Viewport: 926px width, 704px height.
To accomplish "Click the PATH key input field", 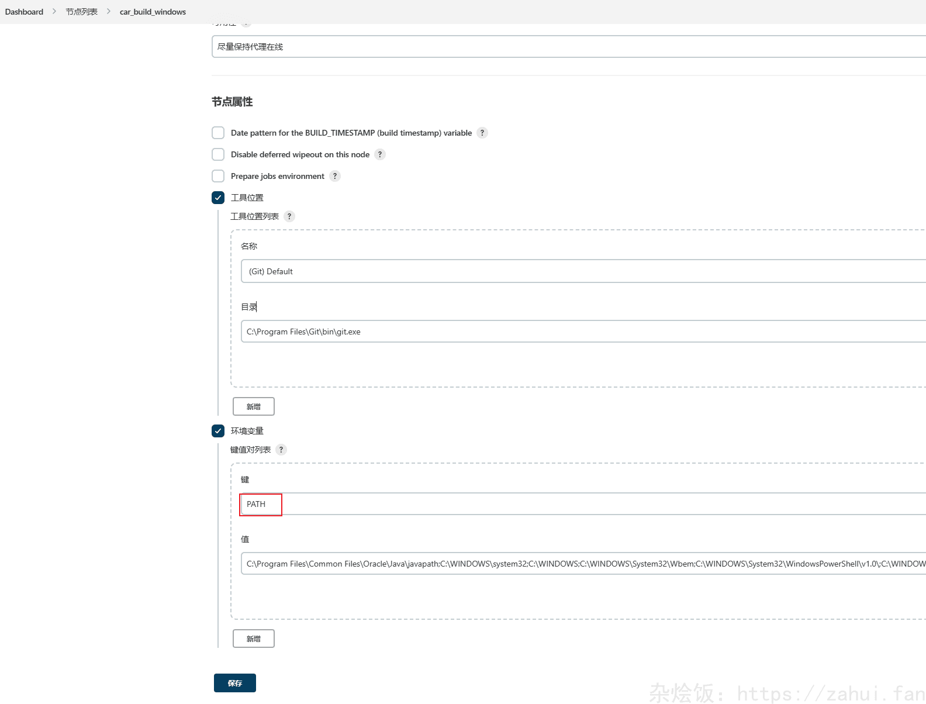I will coord(582,504).
